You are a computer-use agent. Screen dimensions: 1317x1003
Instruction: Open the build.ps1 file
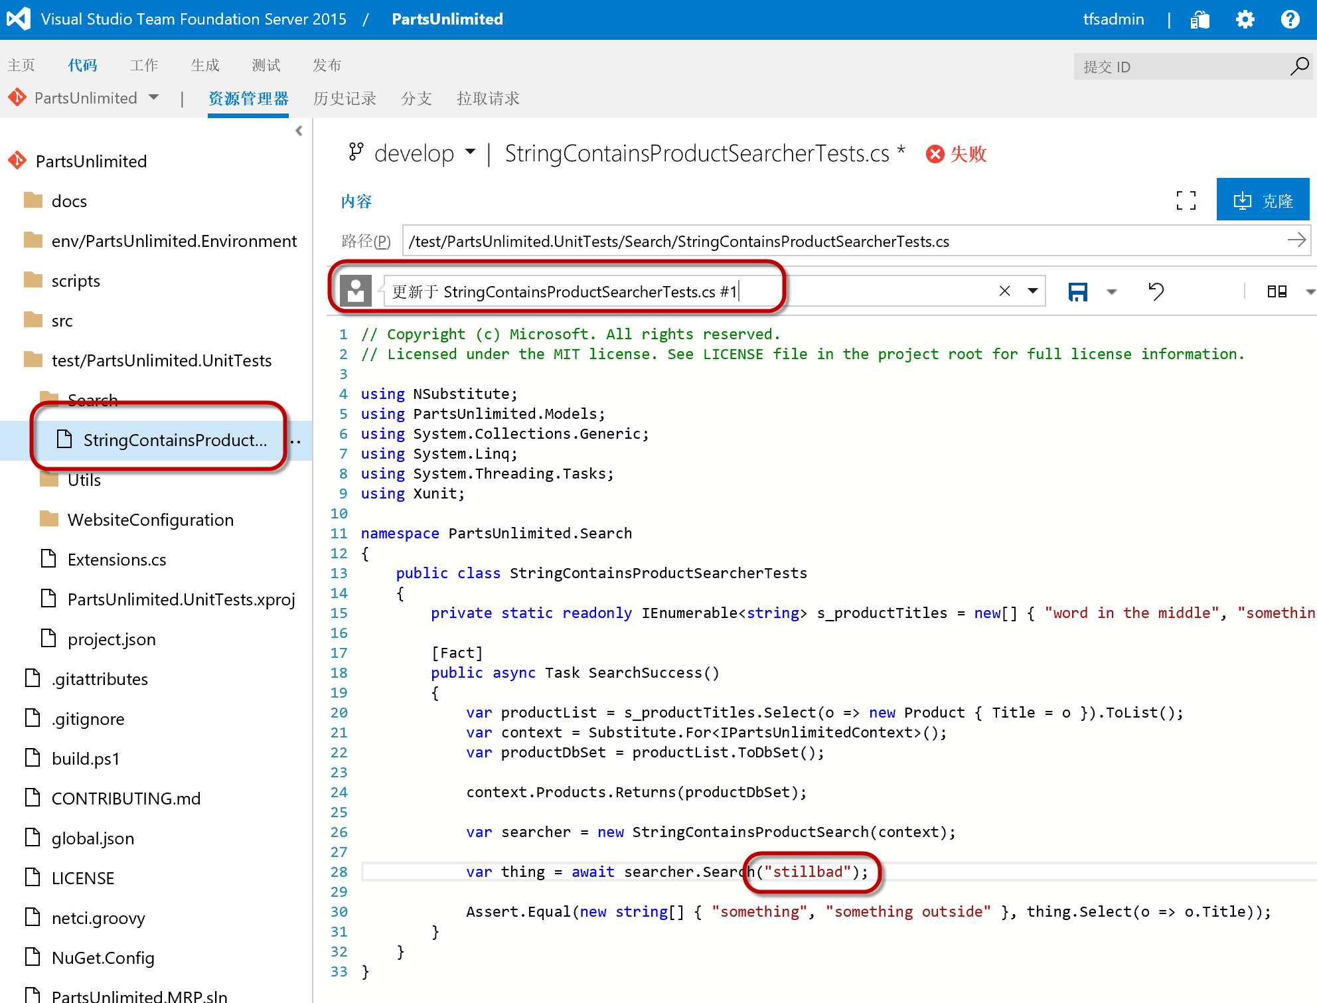click(86, 759)
